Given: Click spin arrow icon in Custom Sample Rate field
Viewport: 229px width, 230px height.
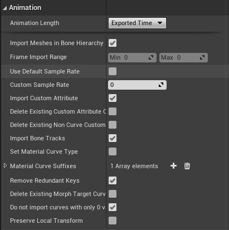Looking at the screenshot, I should point(161,85).
